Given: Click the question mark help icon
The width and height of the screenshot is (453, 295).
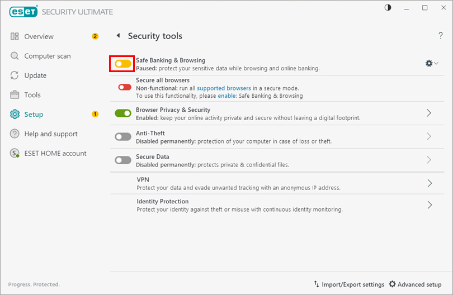Looking at the screenshot, I should coord(441,36).
